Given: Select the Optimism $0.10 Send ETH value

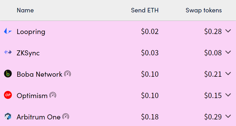Looking at the screenshot, I should (x=150, y=96).
